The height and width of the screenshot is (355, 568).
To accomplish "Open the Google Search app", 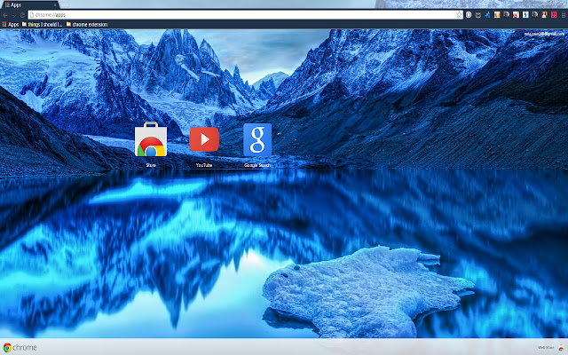I will tap(257, 140).
